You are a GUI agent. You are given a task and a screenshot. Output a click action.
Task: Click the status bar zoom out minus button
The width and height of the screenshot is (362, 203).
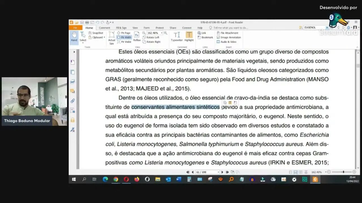(329, 172)
